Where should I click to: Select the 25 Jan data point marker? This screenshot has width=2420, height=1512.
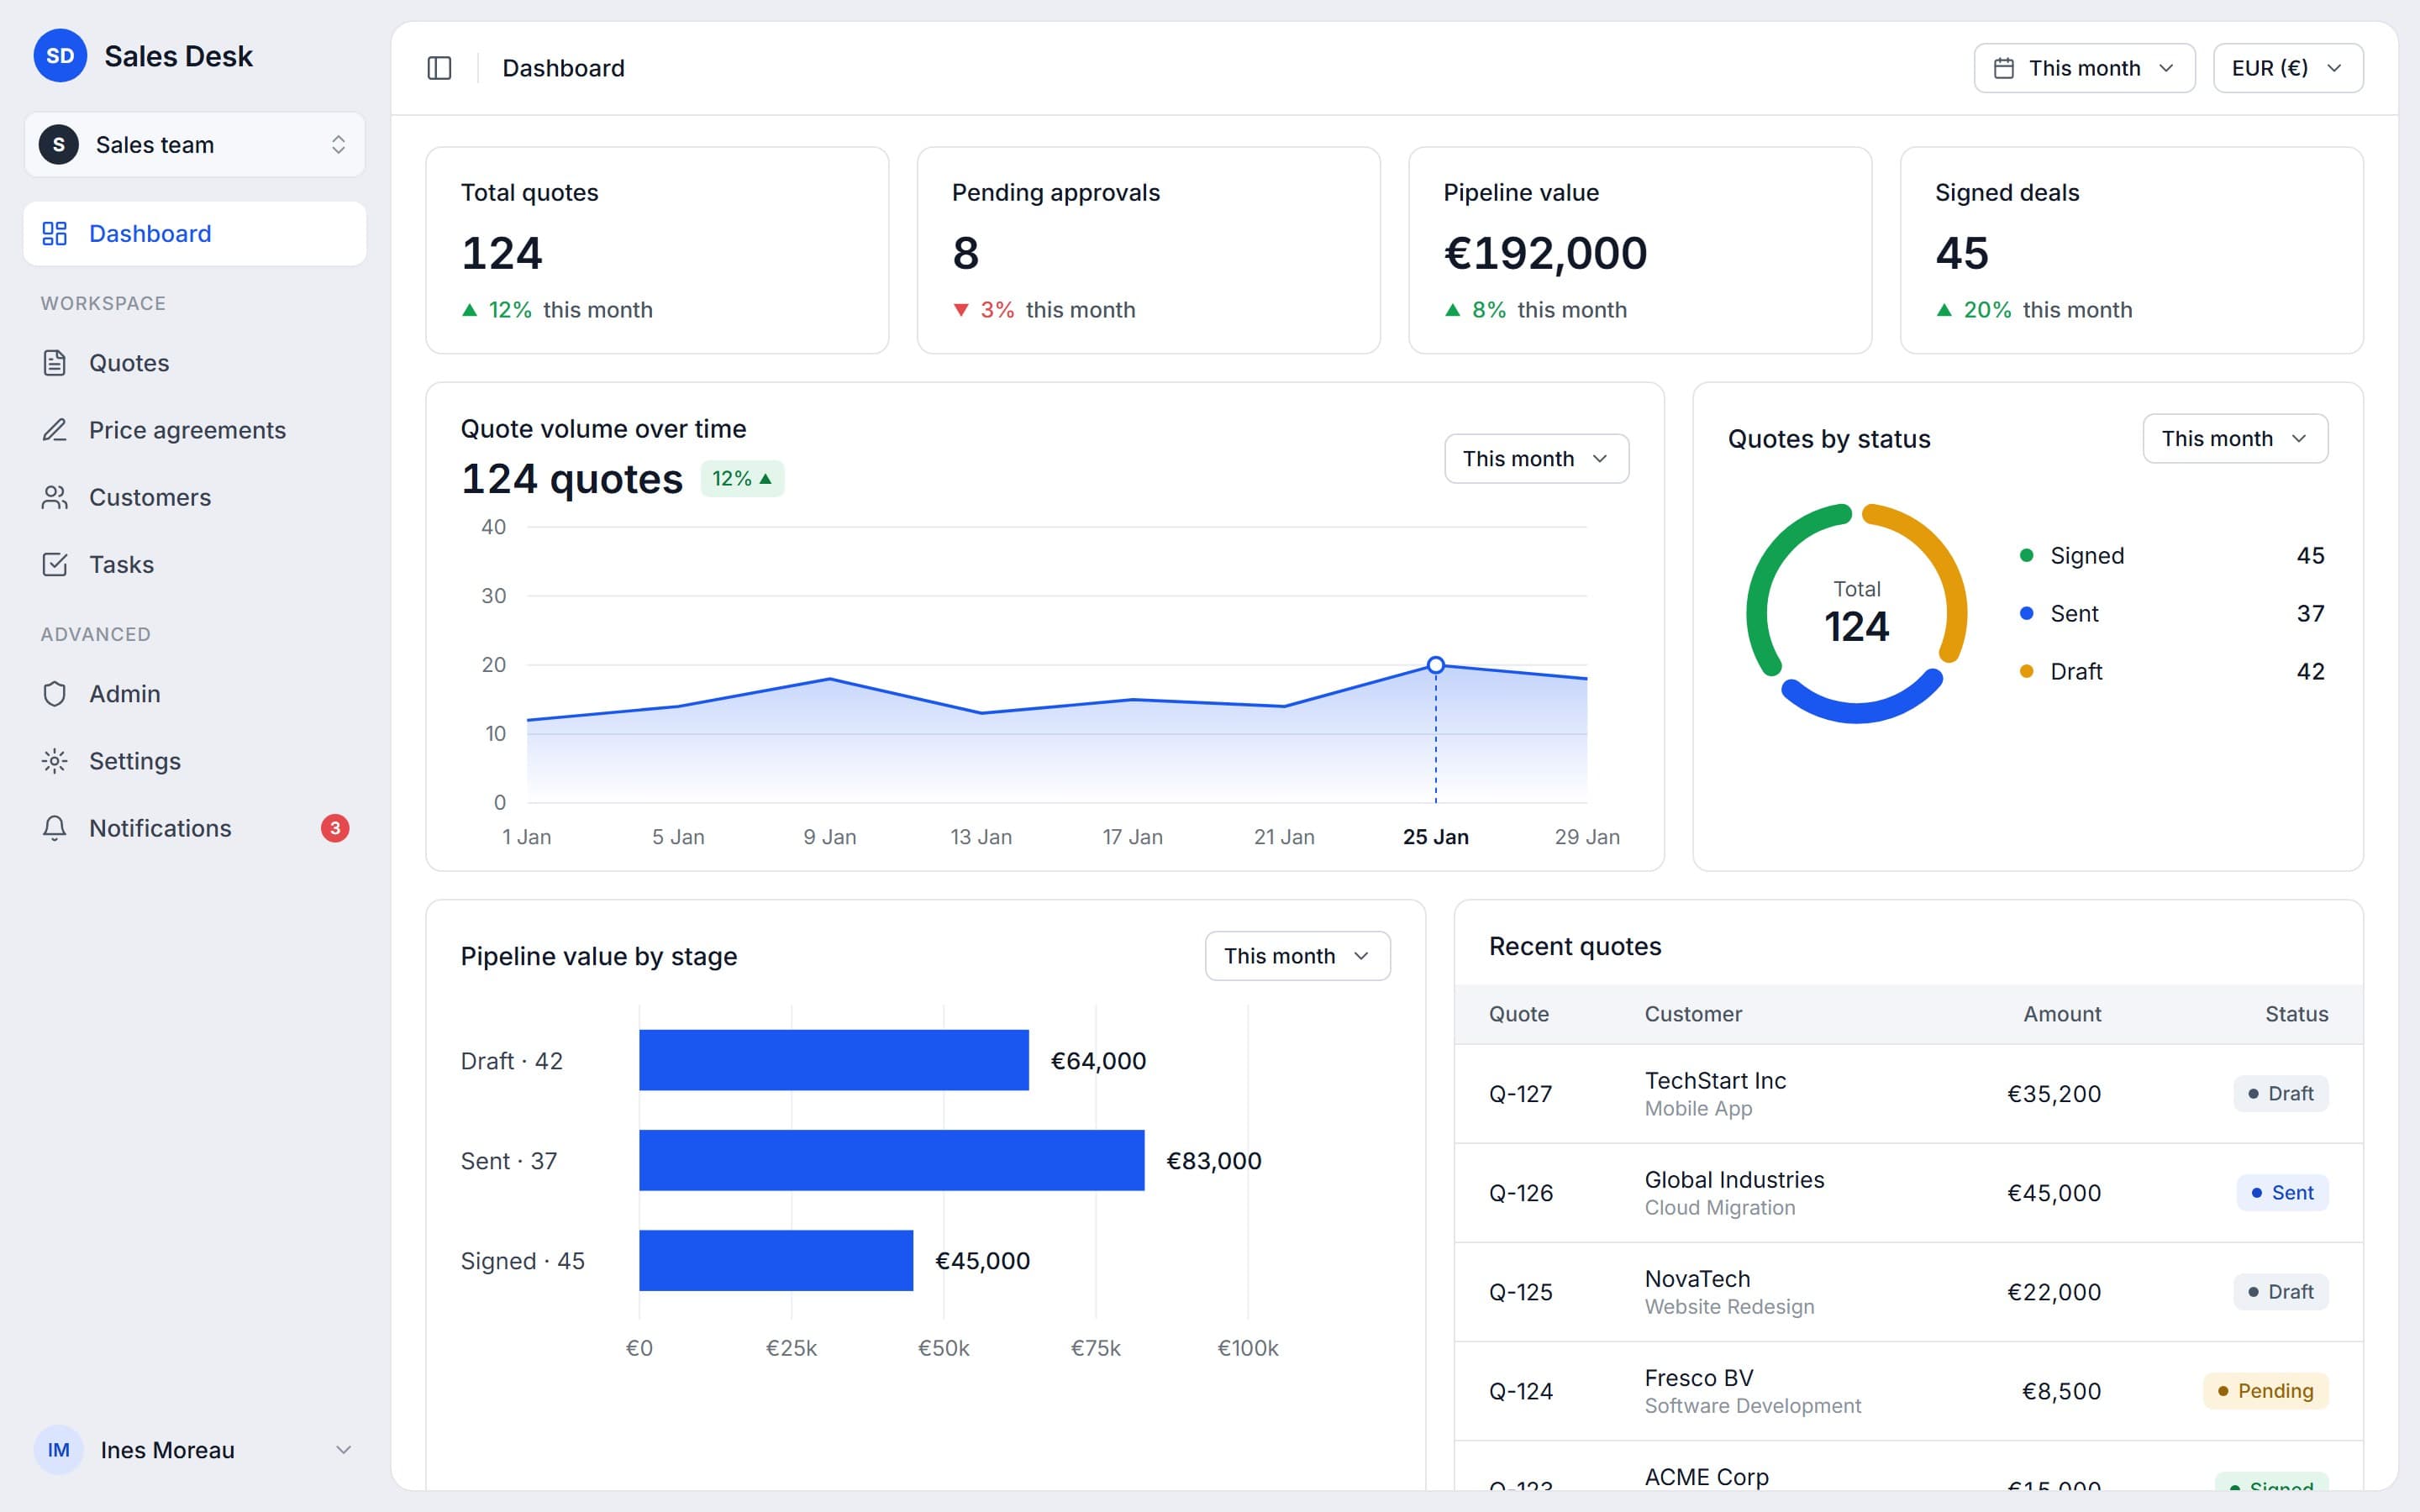click(1436, 665)
